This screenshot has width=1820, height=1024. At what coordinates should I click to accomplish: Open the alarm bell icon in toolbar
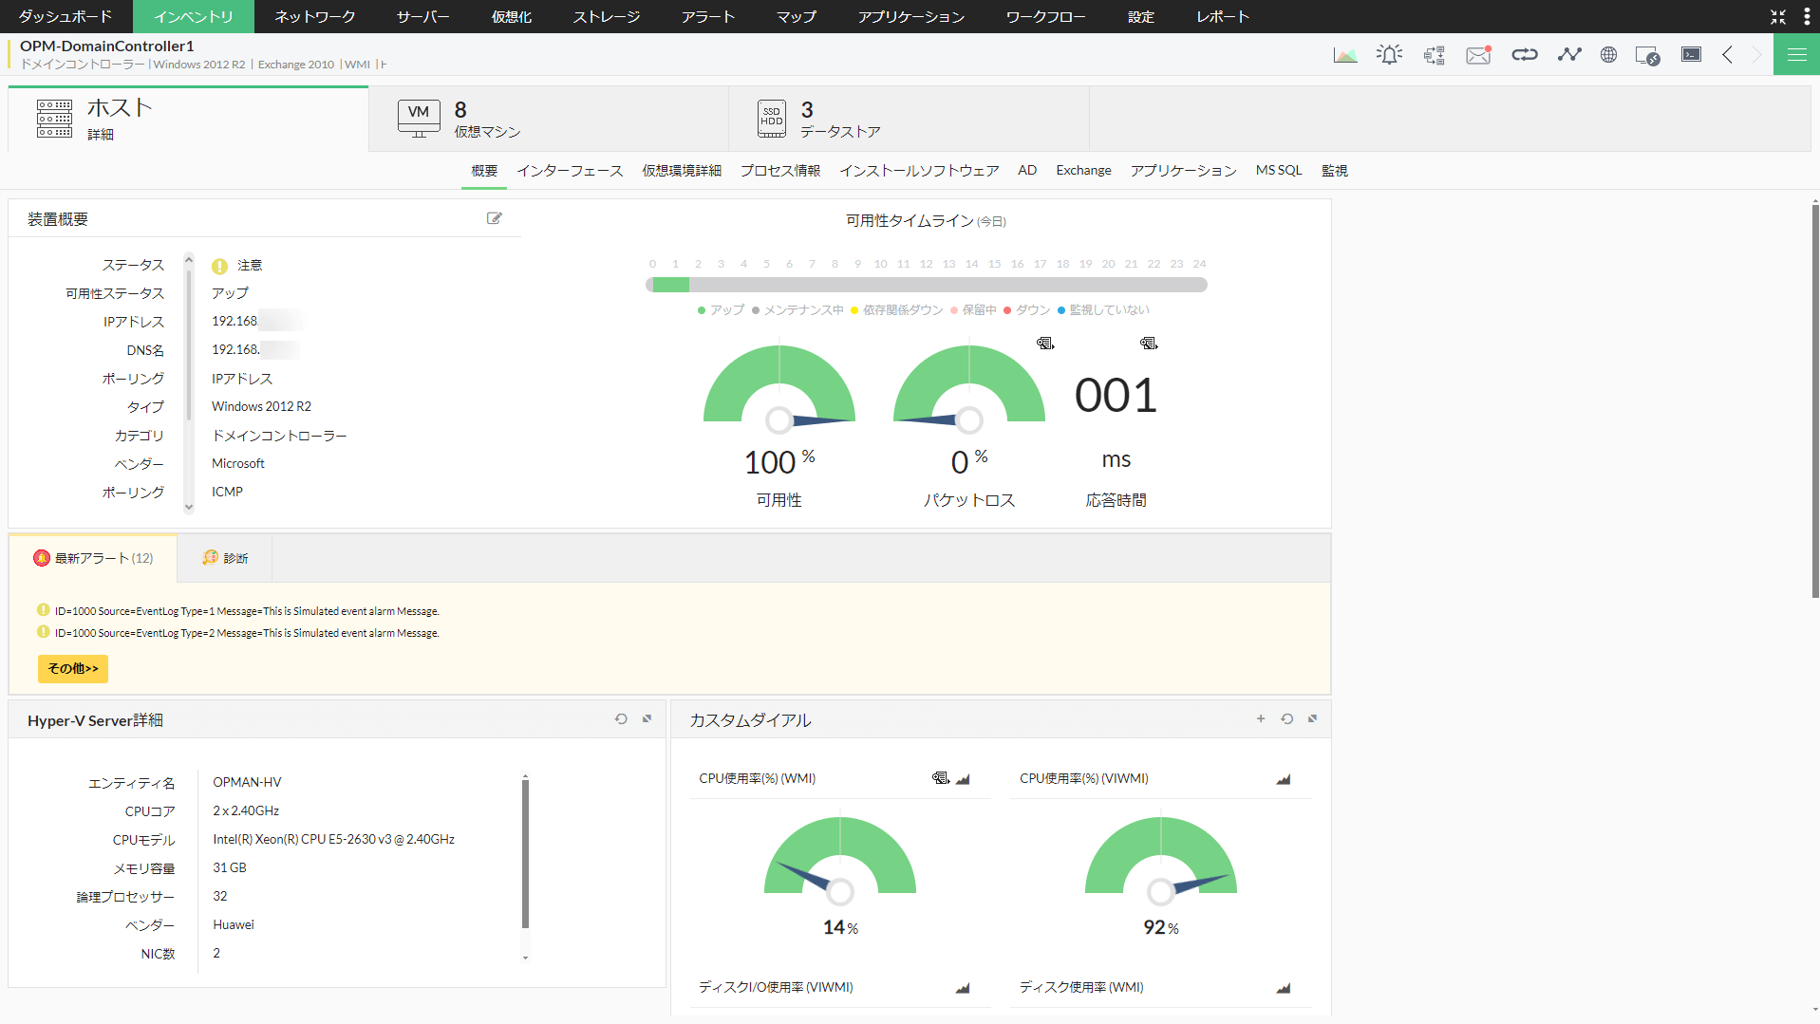[1389, 55]
